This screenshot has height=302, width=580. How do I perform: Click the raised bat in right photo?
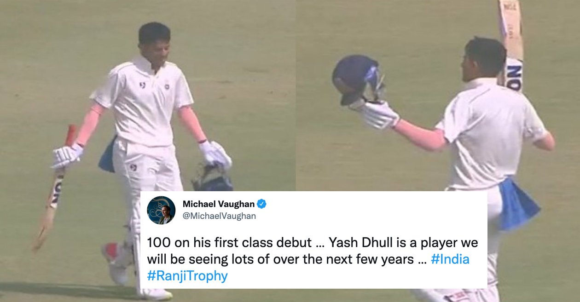[511, 45]
